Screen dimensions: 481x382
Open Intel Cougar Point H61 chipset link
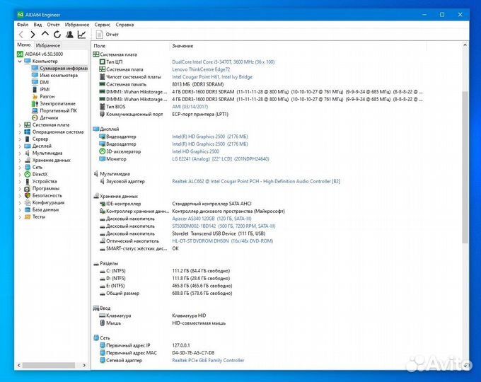click(x=212, y=77)
